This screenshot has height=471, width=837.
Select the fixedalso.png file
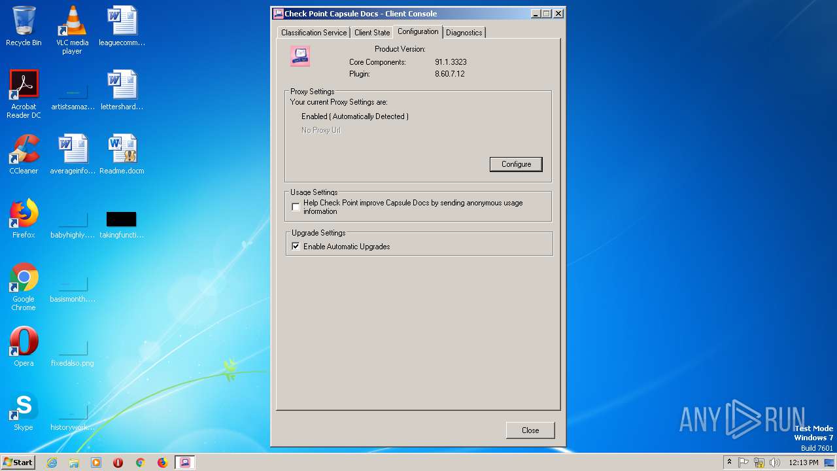pyautogui.click(x=73, y=354)
